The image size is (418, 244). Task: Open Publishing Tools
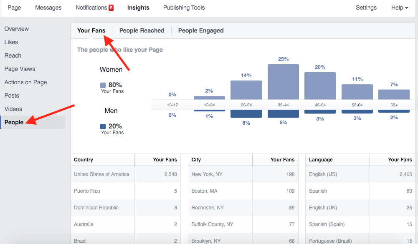point(184,8)
